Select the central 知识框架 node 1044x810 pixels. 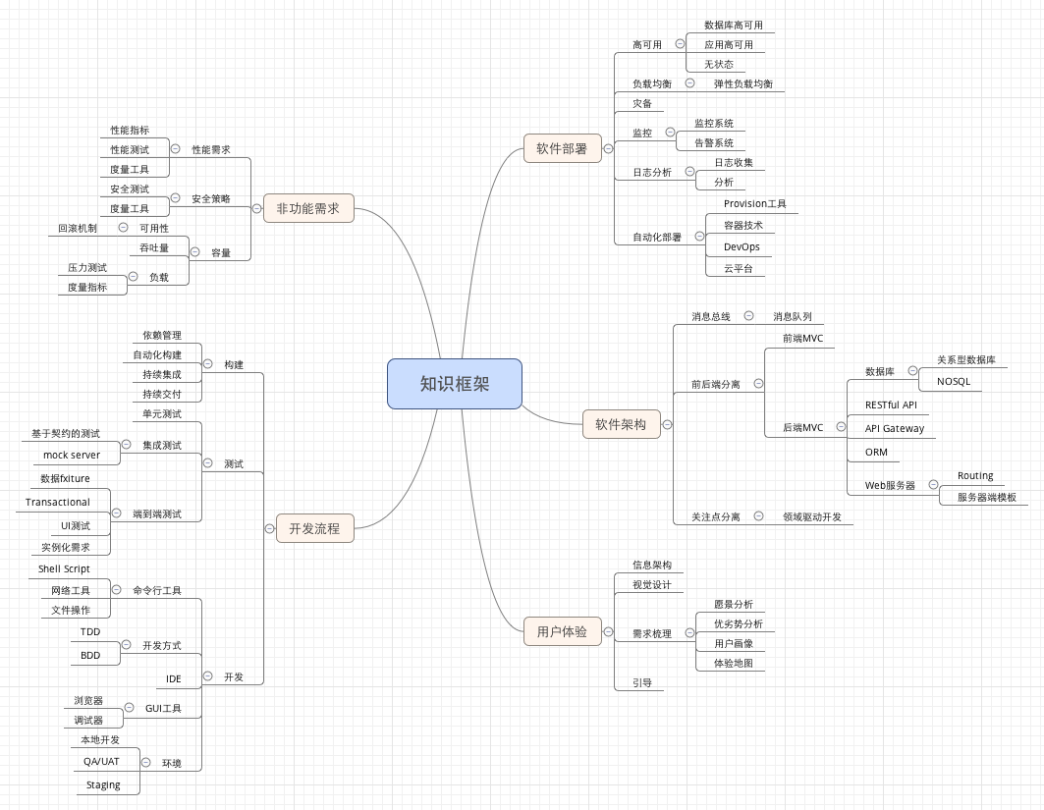tap(455, 384)
